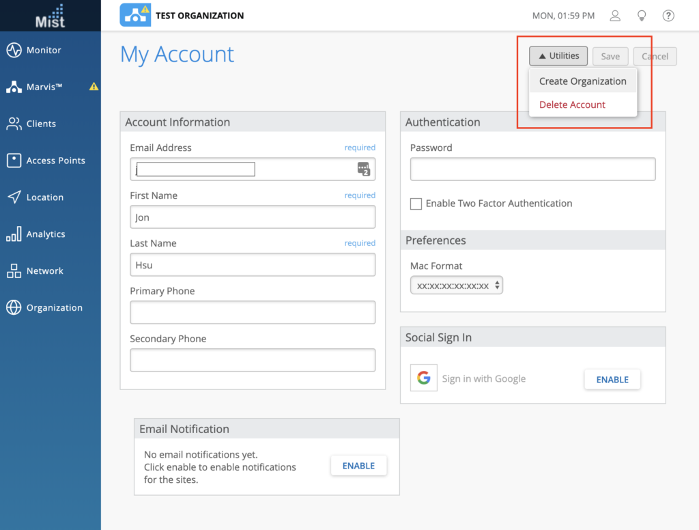Open the Mac Format selector
The width and height of the screenshot is (699, 530).
pyautogui.click(x=456, y=285)
